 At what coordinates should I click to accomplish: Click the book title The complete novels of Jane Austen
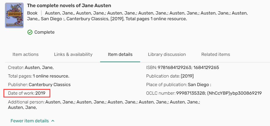pyautogui.click(x=69, y=5)
